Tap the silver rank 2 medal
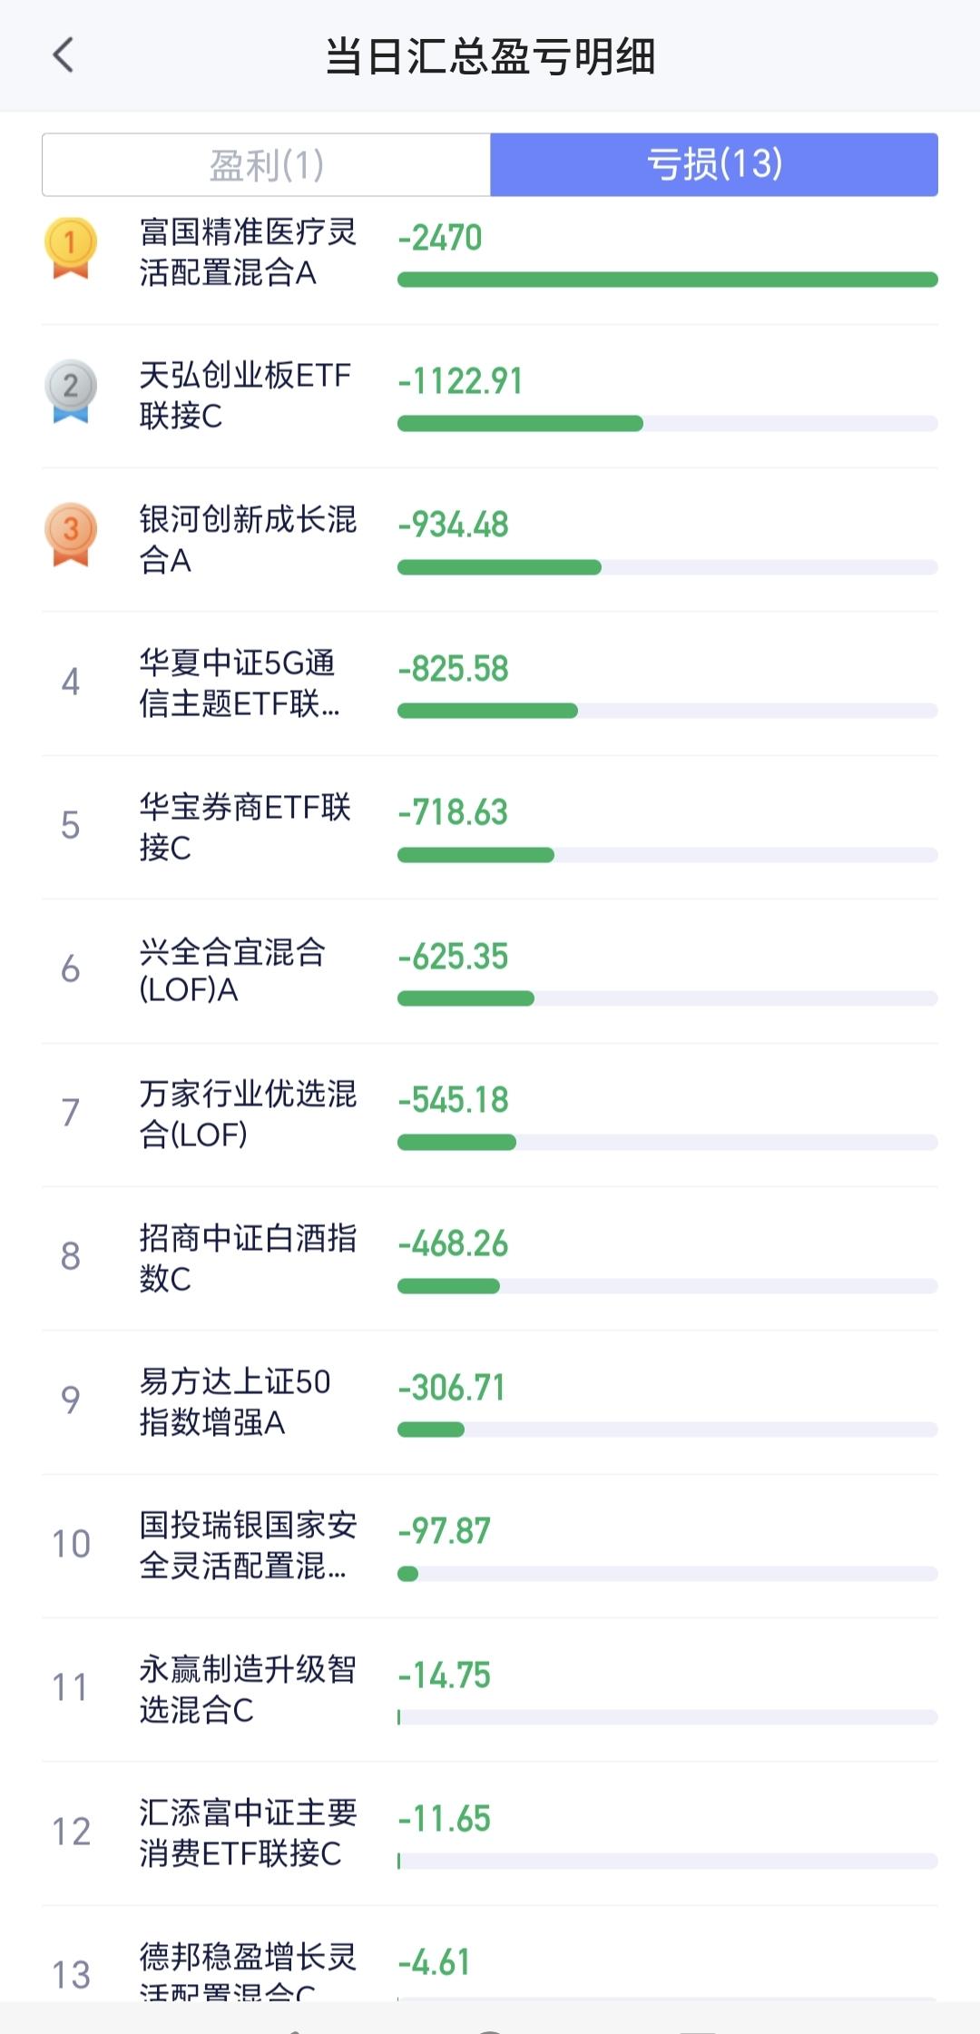980x2034 pixels. 70,390
